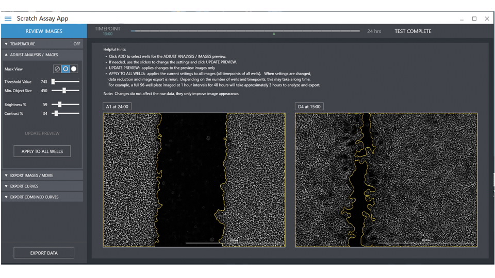Click the green timepoint marker triangle

pos(274,34)
